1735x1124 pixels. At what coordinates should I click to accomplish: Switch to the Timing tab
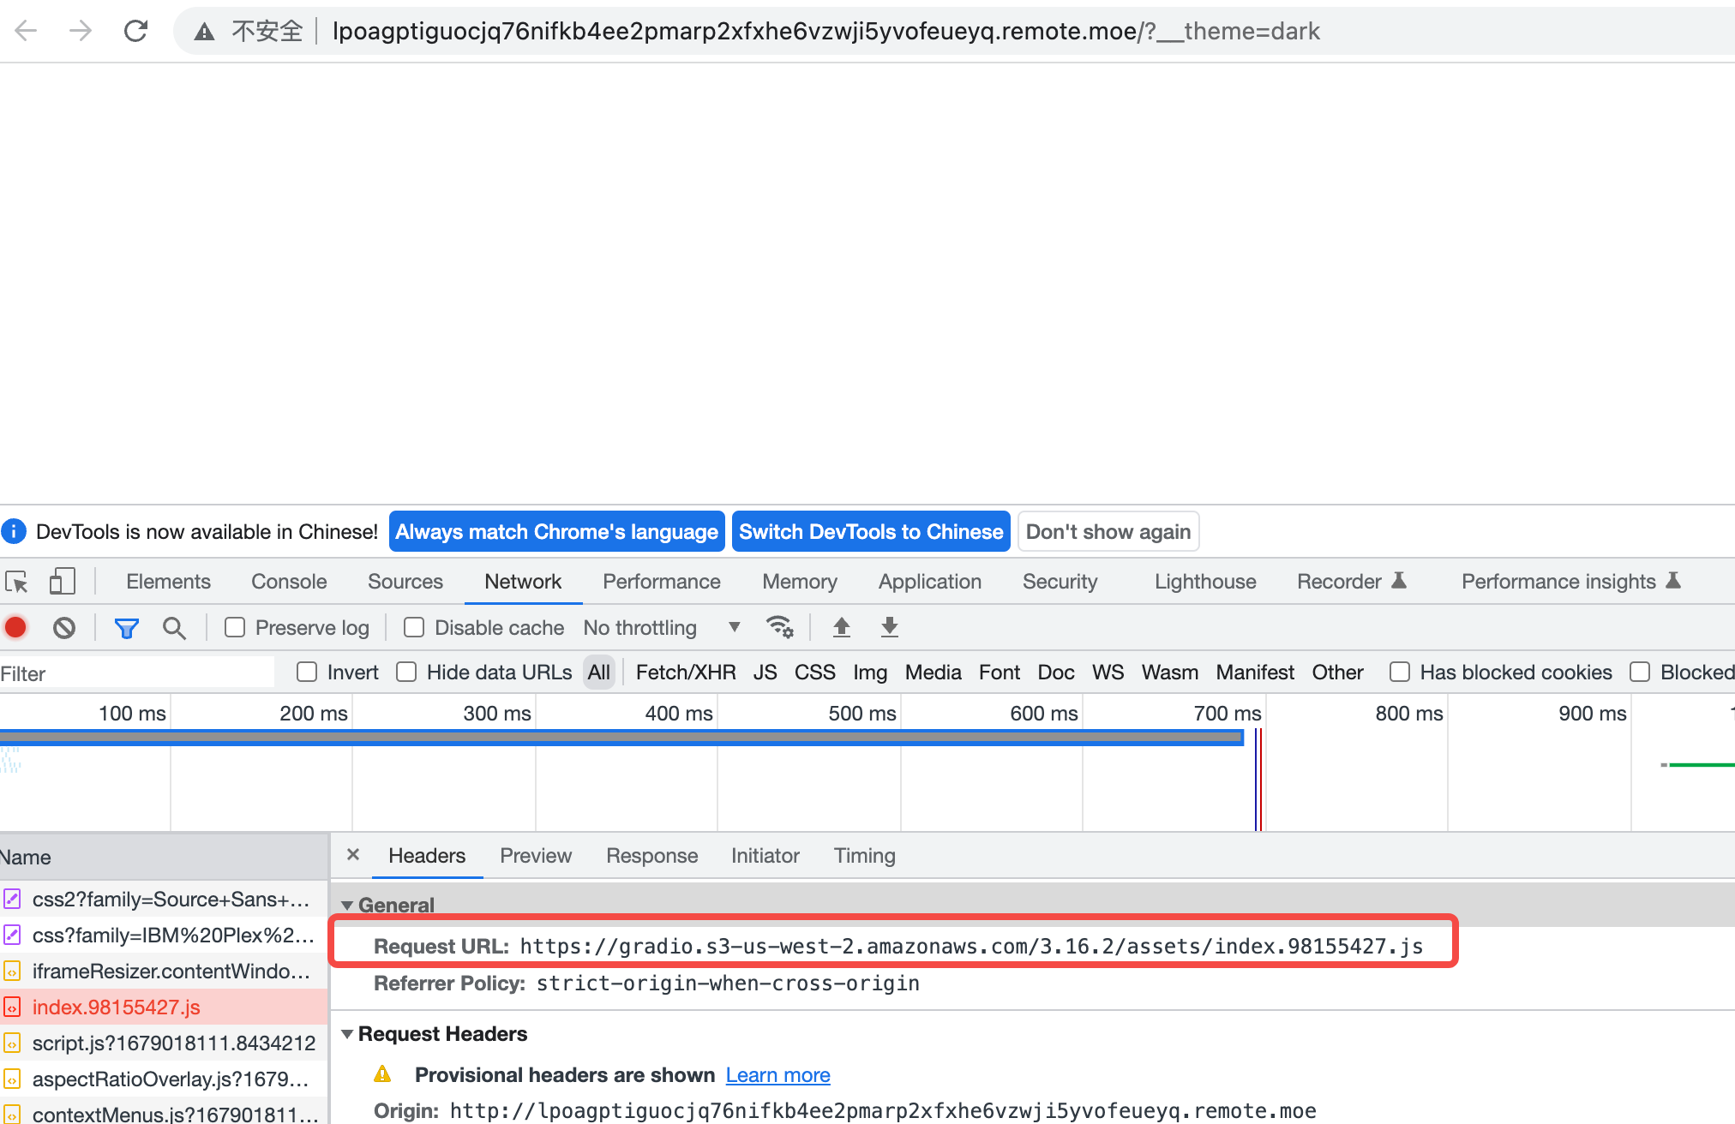coord(864,855)
